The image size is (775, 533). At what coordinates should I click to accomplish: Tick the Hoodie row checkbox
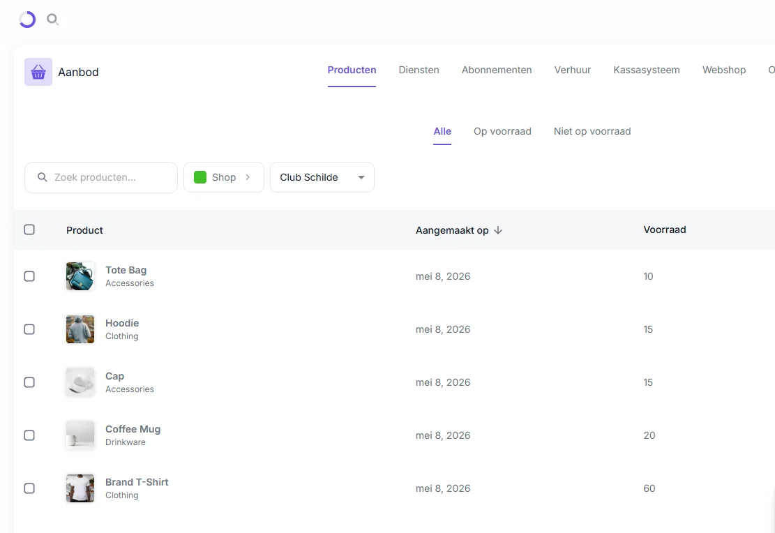coord(29,329)
